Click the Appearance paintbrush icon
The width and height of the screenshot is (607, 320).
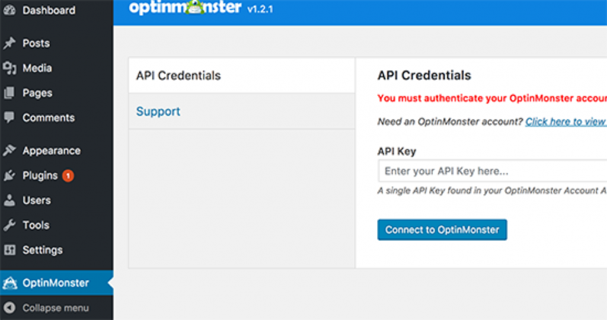click(x=9, y=151)
